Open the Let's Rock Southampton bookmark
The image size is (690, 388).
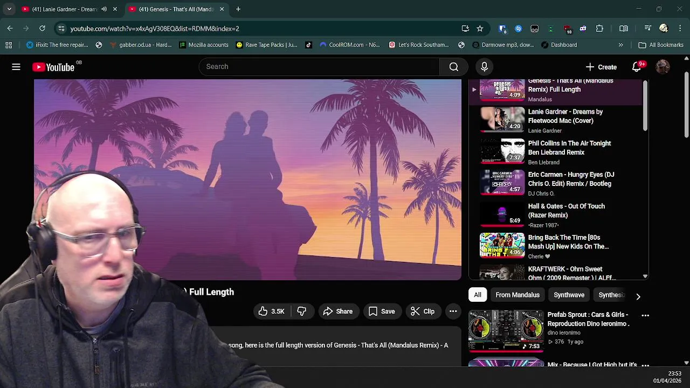point(418,45)
